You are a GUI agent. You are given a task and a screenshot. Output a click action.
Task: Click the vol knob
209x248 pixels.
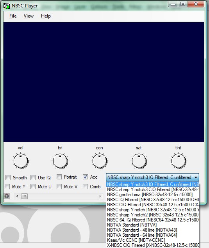coord(21,161)
